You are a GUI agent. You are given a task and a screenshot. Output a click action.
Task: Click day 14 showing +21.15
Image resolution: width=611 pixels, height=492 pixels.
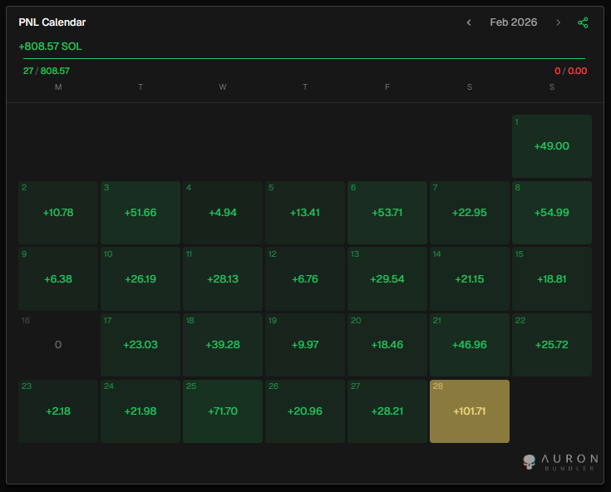click(470, 279)
